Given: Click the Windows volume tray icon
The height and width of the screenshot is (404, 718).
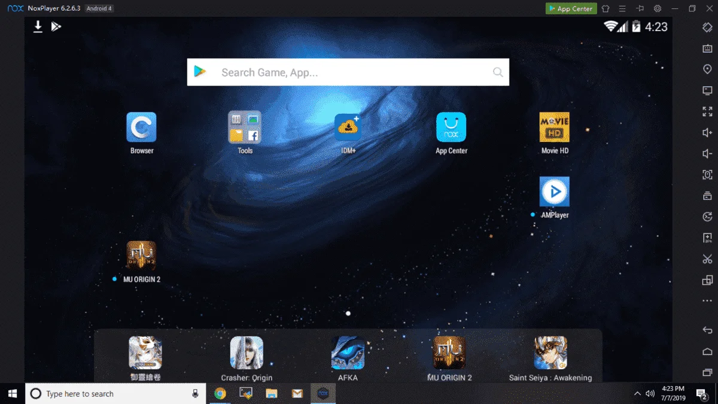Looking at the screenshot, I should [650, 393].
